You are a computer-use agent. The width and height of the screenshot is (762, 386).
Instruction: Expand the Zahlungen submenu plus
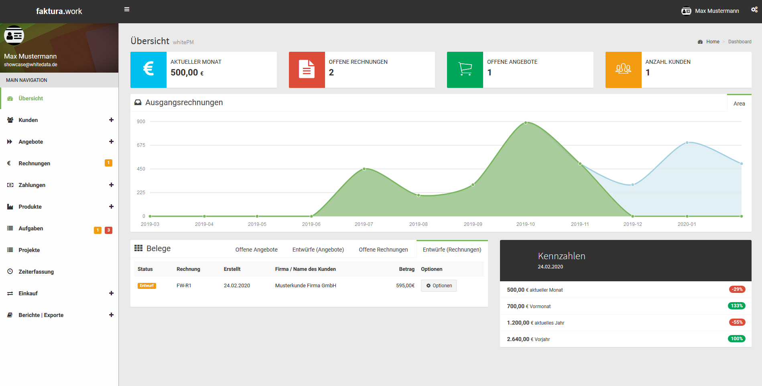click(111, 185)
